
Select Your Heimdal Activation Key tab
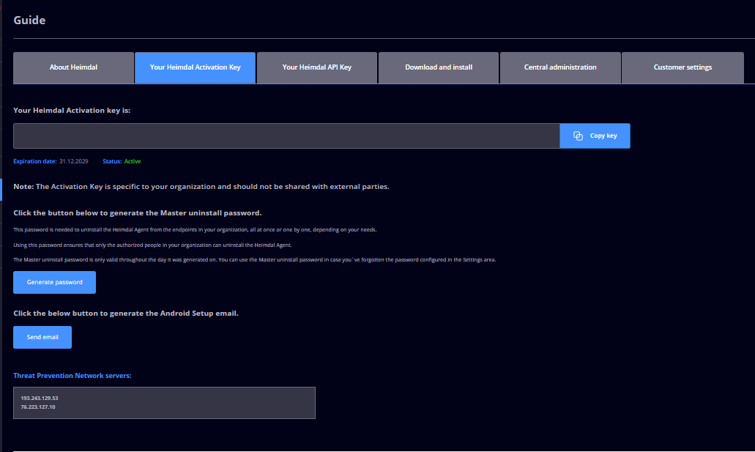[x=195, y=67]
